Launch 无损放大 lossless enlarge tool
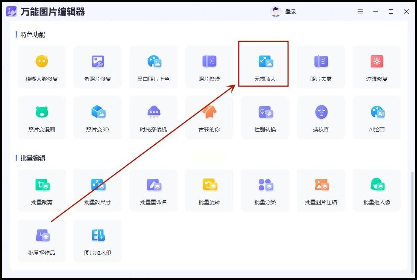Screen dimensions: 417x280 (265, 67)
